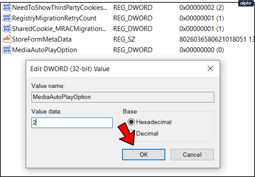Select the StoreFormMetaData entry name
This screenshot has width=255, height=177.
click(x=42, y=39)
